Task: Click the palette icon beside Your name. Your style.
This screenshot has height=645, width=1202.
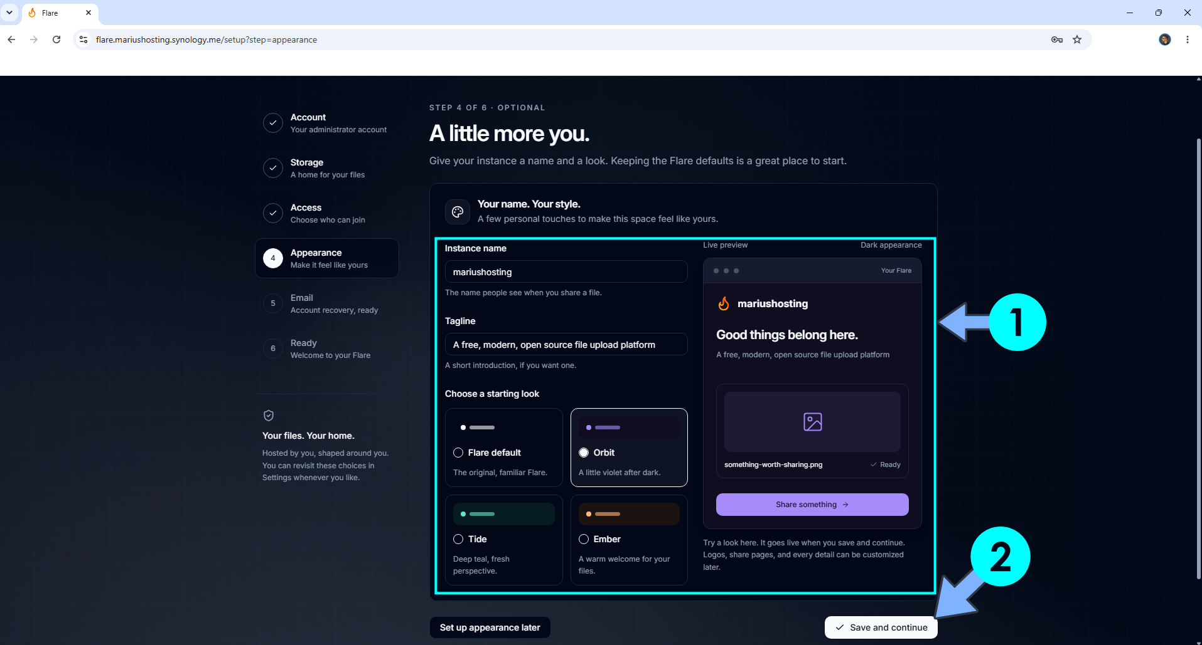Action: [x=458, y=212]
